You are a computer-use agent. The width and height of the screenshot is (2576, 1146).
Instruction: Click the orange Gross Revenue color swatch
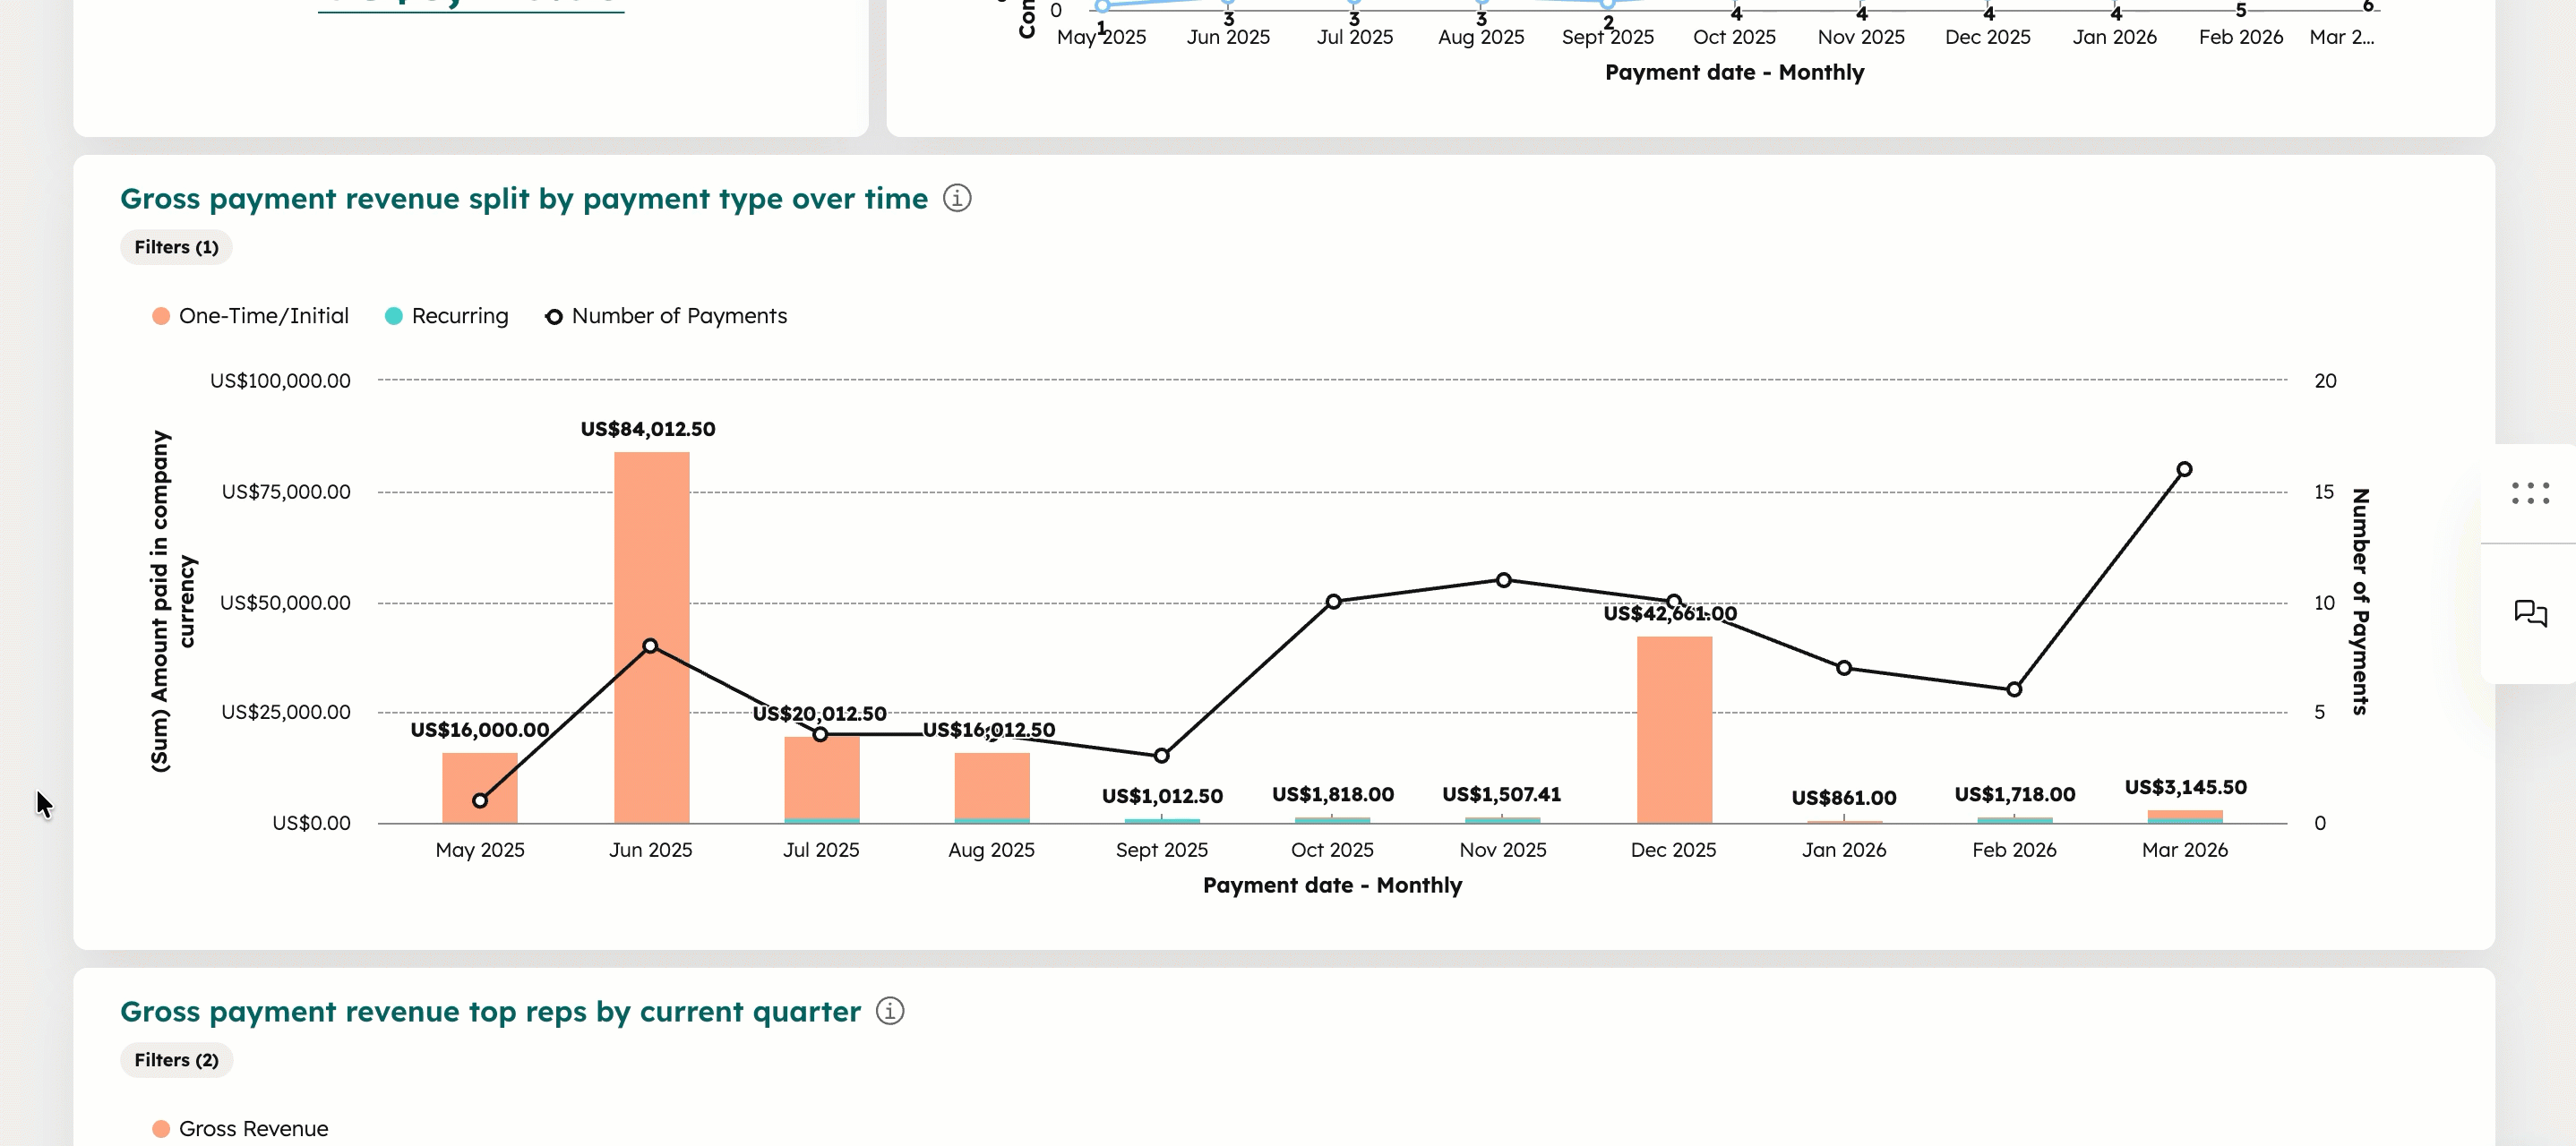point(160,1128)
